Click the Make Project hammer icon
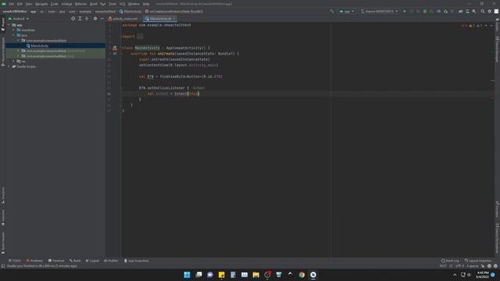Image resolution: width=500 pixels, height=281 pixels. pyautogui.click(x=331, y=11)
